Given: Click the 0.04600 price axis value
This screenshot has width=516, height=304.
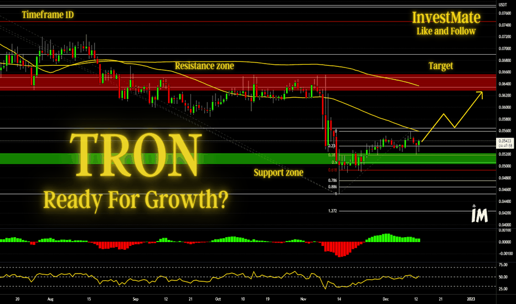Looking at the screenshot, I should [505, 190].
